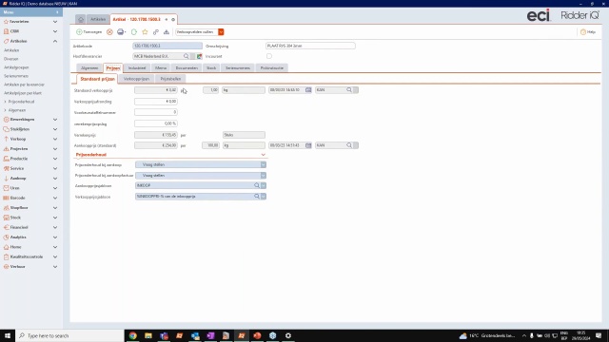Expand the Verkoop menu section
This screenshot has width=609, height=342.
tap(55, 140)
